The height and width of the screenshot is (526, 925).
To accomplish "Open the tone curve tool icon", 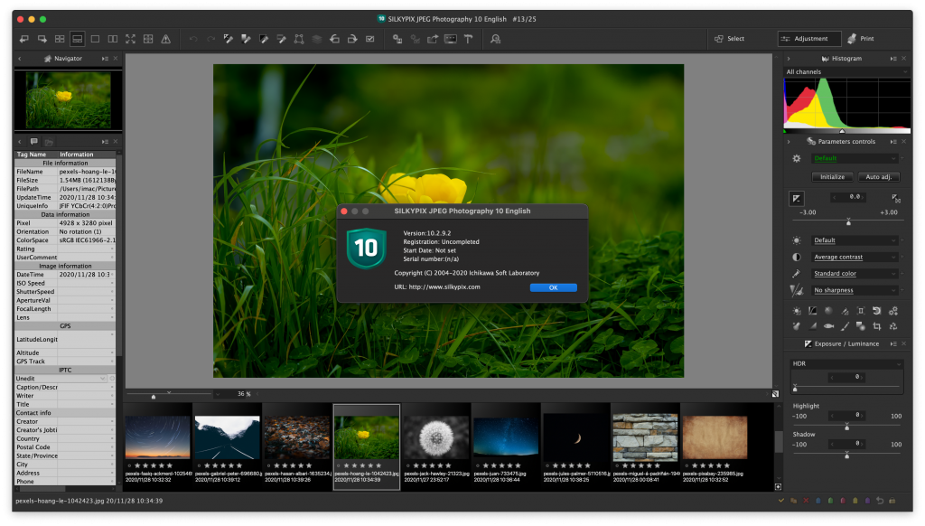I will pos(812,311).
